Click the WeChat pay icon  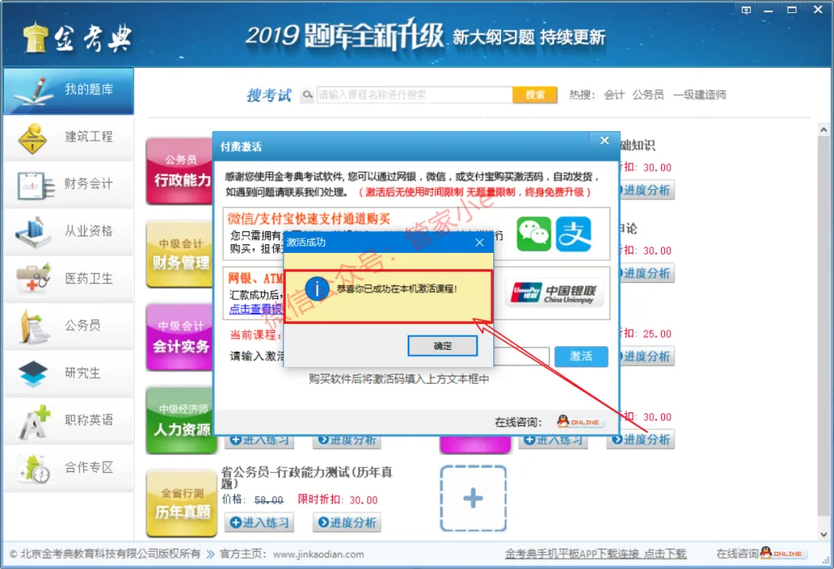(x=534, y=234)
